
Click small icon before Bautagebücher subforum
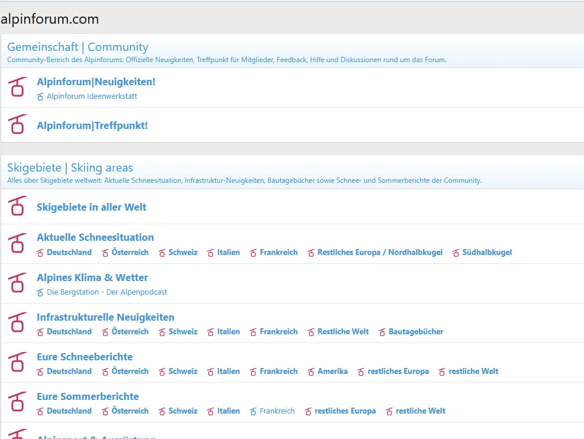382,332
